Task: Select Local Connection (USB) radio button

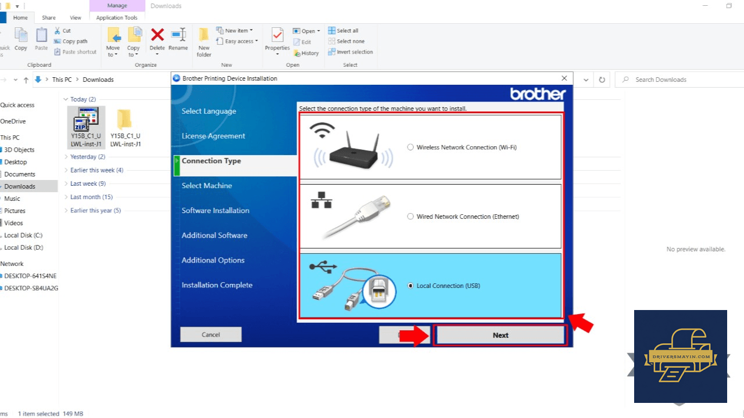Action: coord(411,286)
